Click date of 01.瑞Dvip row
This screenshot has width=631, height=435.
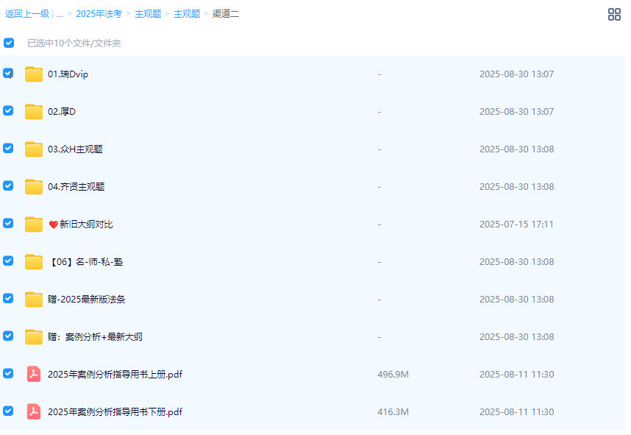tap(516, 74)
